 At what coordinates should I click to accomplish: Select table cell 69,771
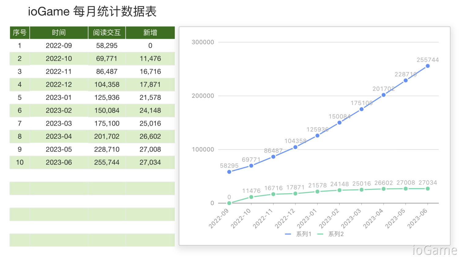[x=107, y=59]
